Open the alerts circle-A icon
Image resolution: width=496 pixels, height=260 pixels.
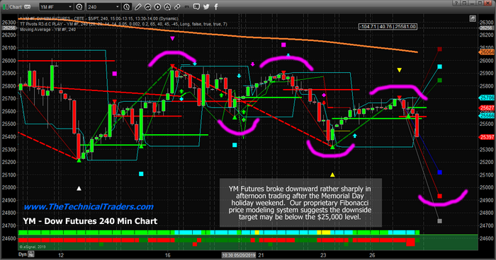click(x=167, y=6)
